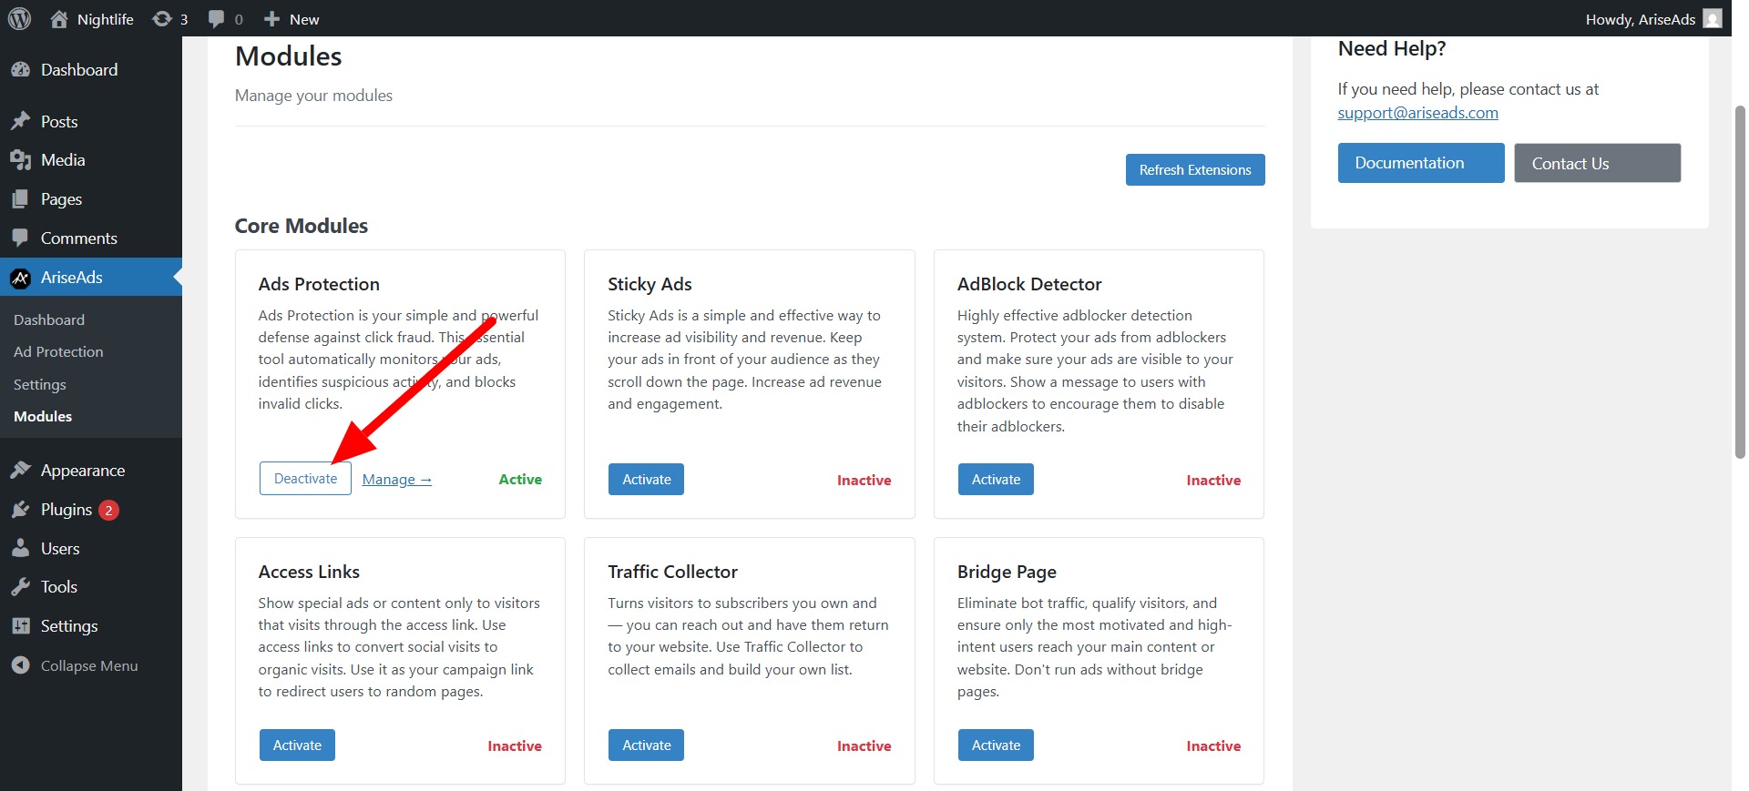
Task: Click the support@ariseads.com email link
Action: [1417, 113]
